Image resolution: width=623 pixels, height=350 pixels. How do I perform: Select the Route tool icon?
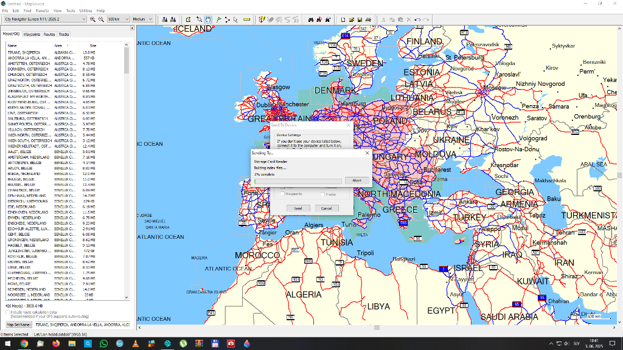click(x=228, y=19)
